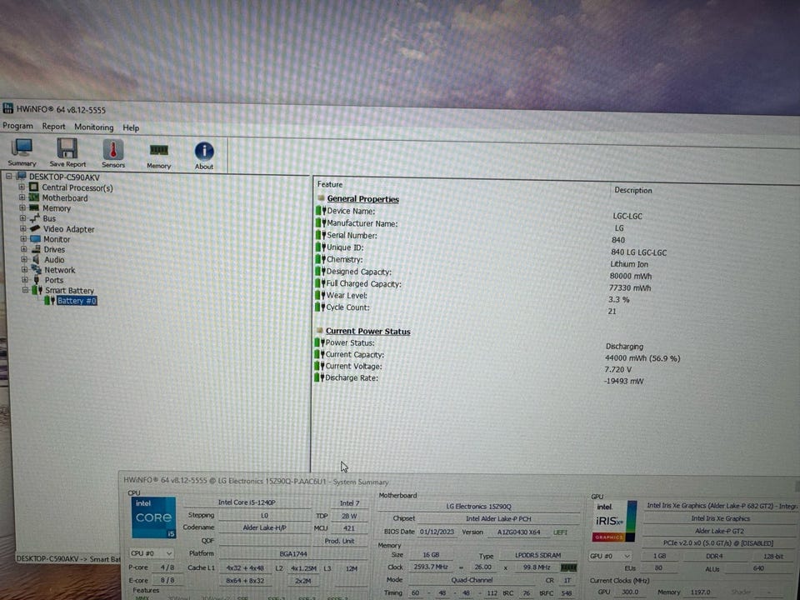Open the Sensors thermometer icon
The width and height of the screenshot is (800, 600).
[x=113, y=150]
